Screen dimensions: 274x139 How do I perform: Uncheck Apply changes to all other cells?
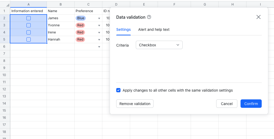pyautogui.click(x=118, y=90)
